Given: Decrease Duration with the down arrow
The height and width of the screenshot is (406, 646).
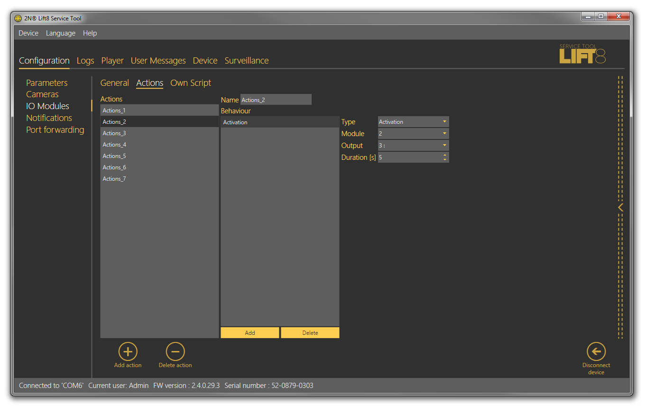Looking at the screenshot, I should coord(444,160).
